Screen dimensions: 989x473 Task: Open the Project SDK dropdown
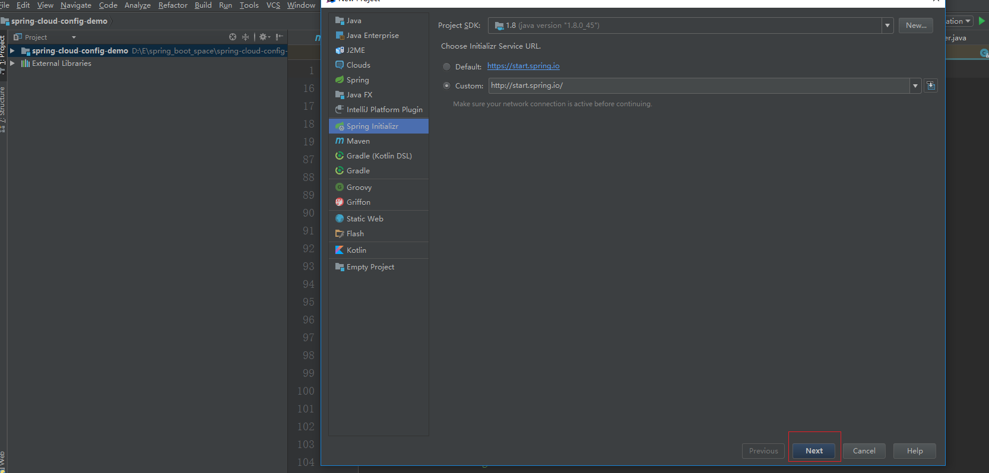(x=887, y=26)
